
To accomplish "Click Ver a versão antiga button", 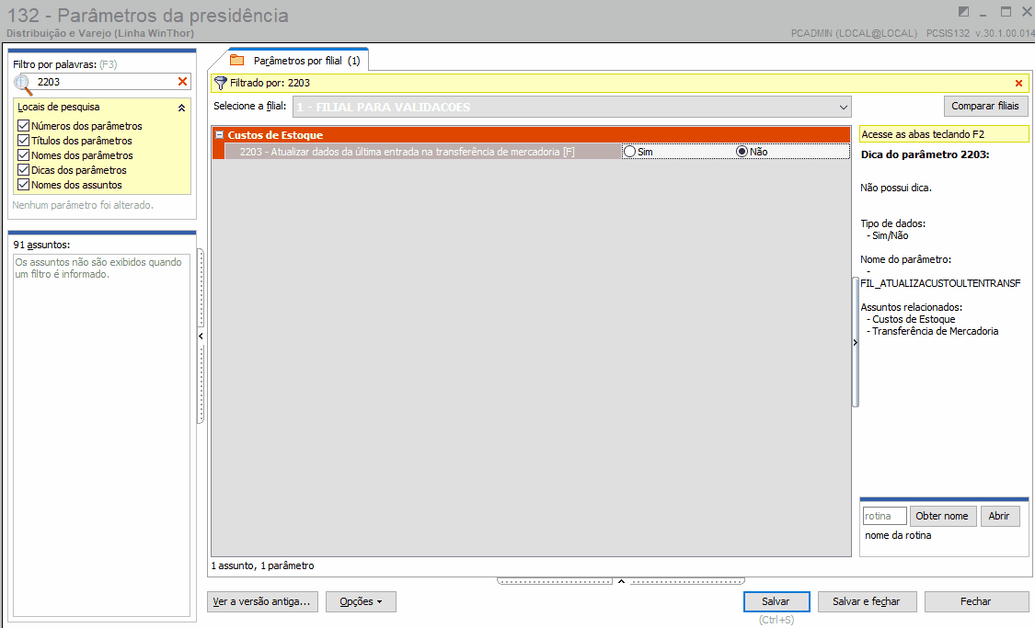I will [x=262, y=601].
